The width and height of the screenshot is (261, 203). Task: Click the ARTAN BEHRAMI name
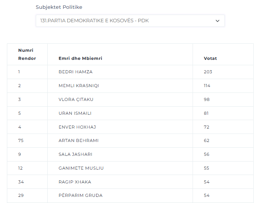[78, 140]
